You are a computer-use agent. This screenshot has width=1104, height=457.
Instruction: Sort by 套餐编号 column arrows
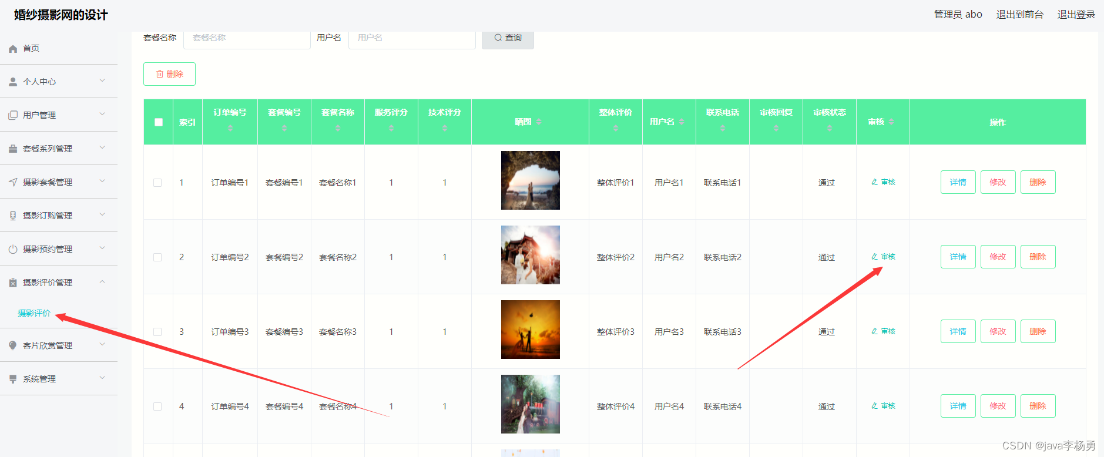284,128
